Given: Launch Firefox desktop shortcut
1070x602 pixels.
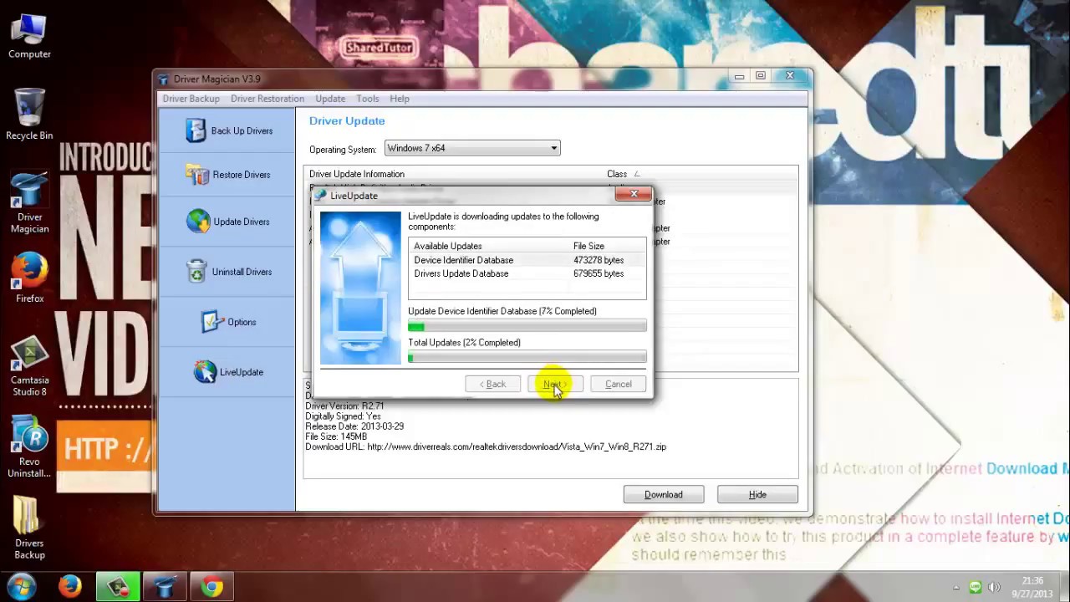Looking at the screenshot, I should tap(29, 278).
